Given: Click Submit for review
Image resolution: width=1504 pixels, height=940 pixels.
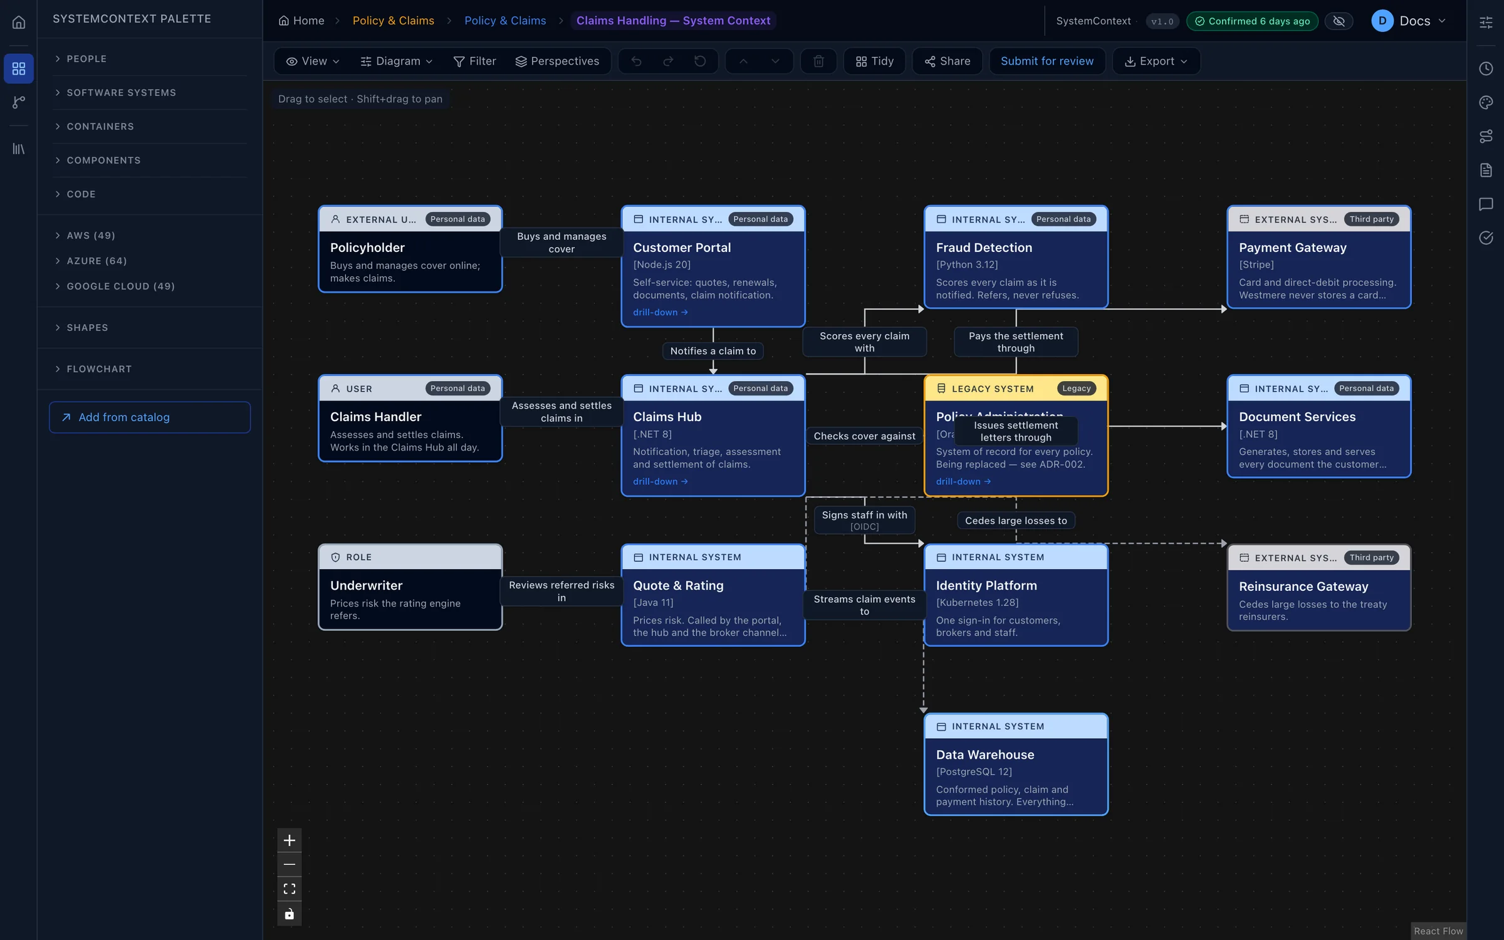Looking at the screenshot, I should [1047, 61].
